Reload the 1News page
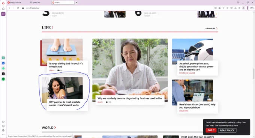255x138 pixels. click(18, 8)
